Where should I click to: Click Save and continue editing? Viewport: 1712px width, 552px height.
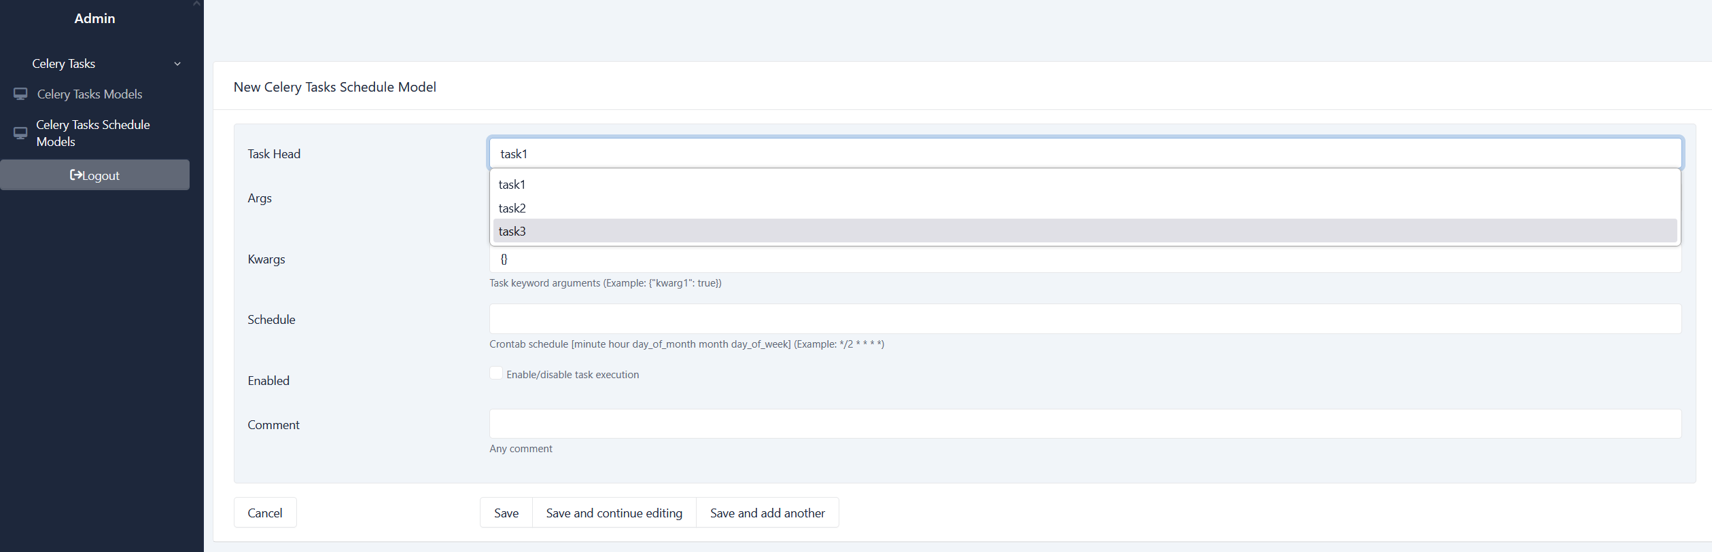(614, 513)
